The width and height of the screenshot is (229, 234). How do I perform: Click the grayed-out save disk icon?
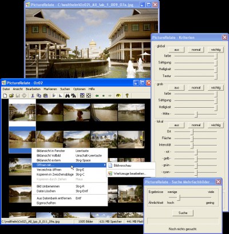click(18, 95)
